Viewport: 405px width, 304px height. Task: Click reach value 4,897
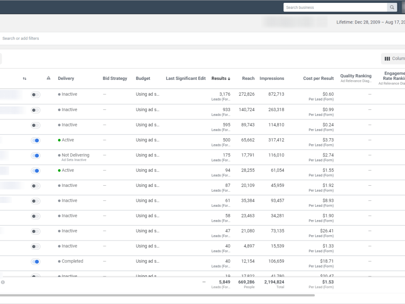pyautogui.click(x=249, y=246)
